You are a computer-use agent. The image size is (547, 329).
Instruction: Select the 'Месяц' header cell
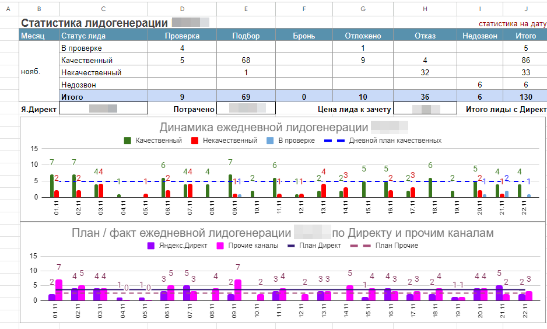[x=39, y=35]
